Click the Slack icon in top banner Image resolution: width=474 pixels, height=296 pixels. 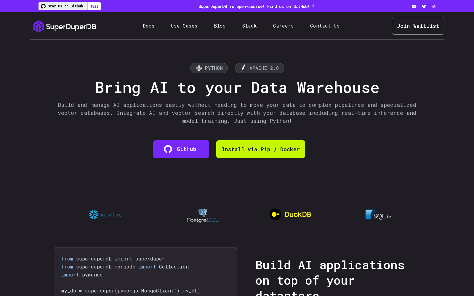coord(434,7)
